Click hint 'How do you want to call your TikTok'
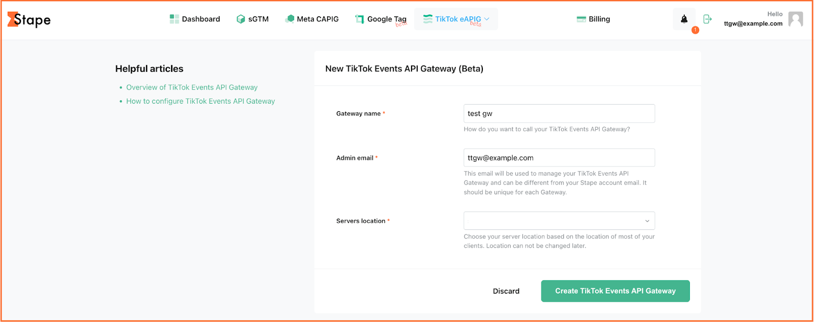 coord(547,129)
